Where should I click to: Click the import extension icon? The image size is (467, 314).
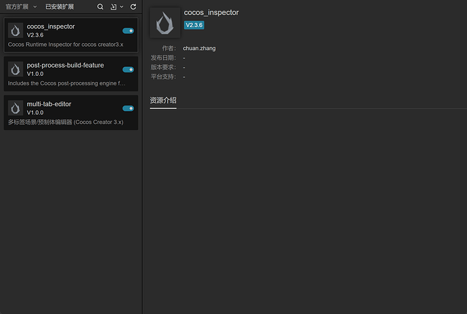tap(114, 7)
